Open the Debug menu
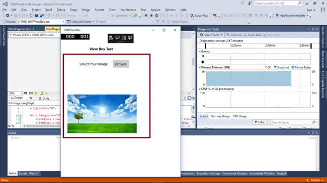The width and height of the screenshot is (327, 183). point(61,10)
